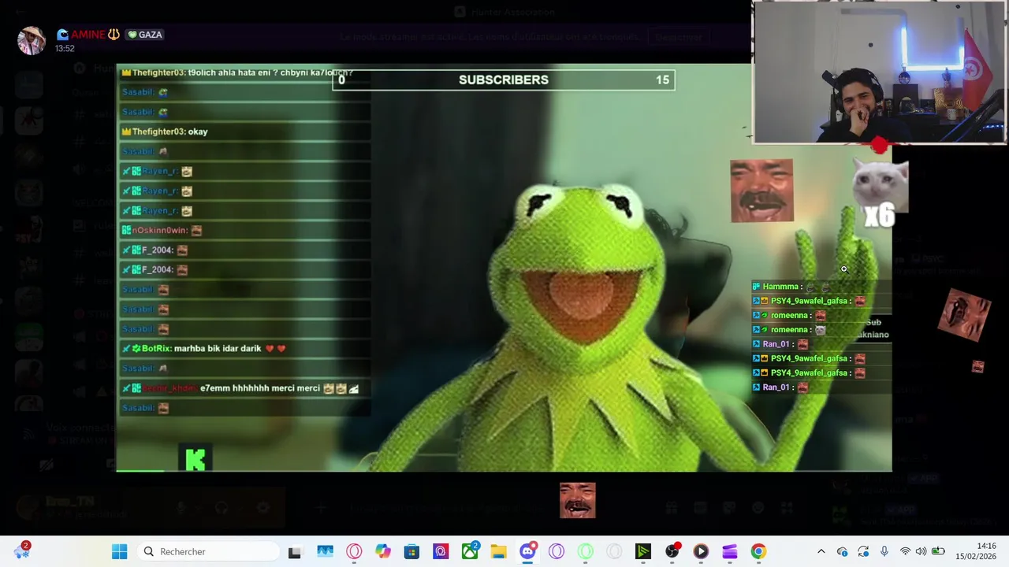Open the purple striped app in taskbar
This screenshot has height=567, width=1009.
(729, 551)
